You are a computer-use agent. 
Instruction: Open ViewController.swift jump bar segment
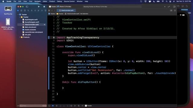pos(72,14)
